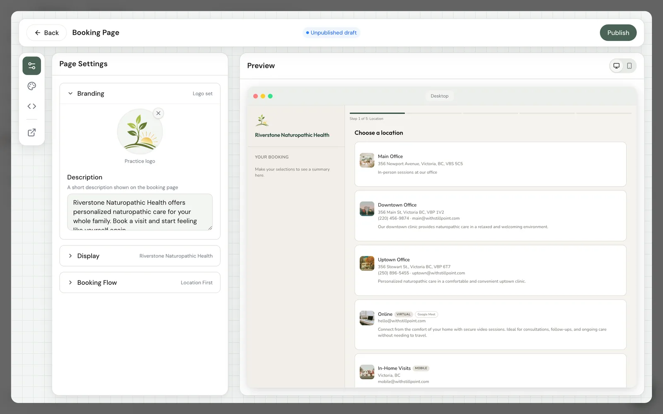This screenshot has height=414, width=663.
Task: Edit the description text area
Action: (x=140, y=212)
